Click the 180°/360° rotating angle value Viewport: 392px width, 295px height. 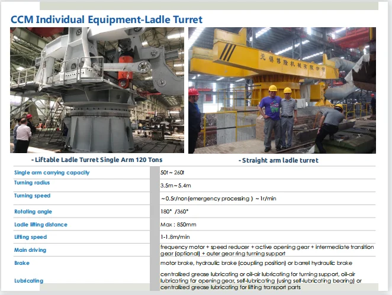point(176,212)
